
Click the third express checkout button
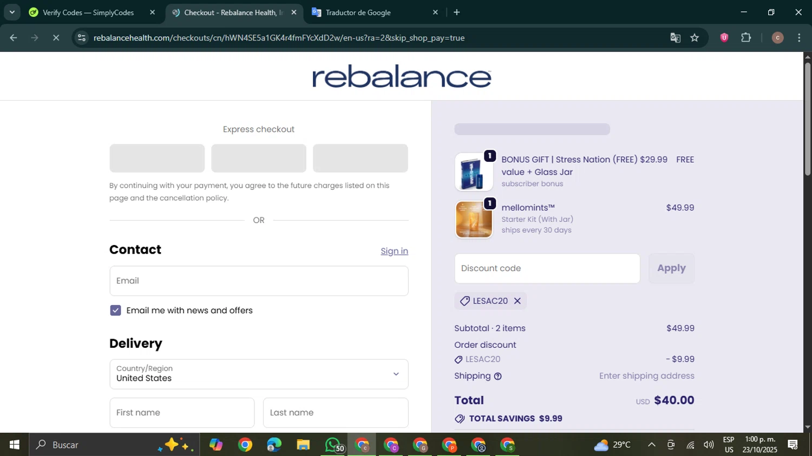point(361,158)
